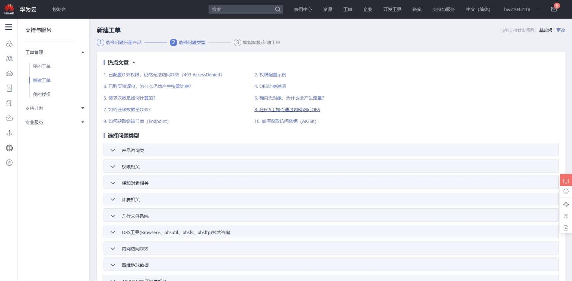
Task: Expand the 支持计划 sidebar group
Action: pyautogui.click(x=83, y=108)
